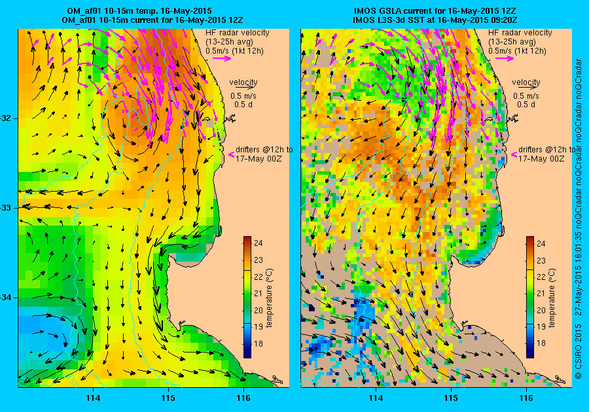Click the '114' longitude label under left map
589x412 pixels.
pyautogui.click(x=93, y=398)
